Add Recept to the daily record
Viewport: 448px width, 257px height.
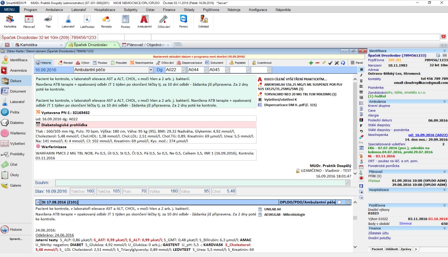[x=65, y=63]
